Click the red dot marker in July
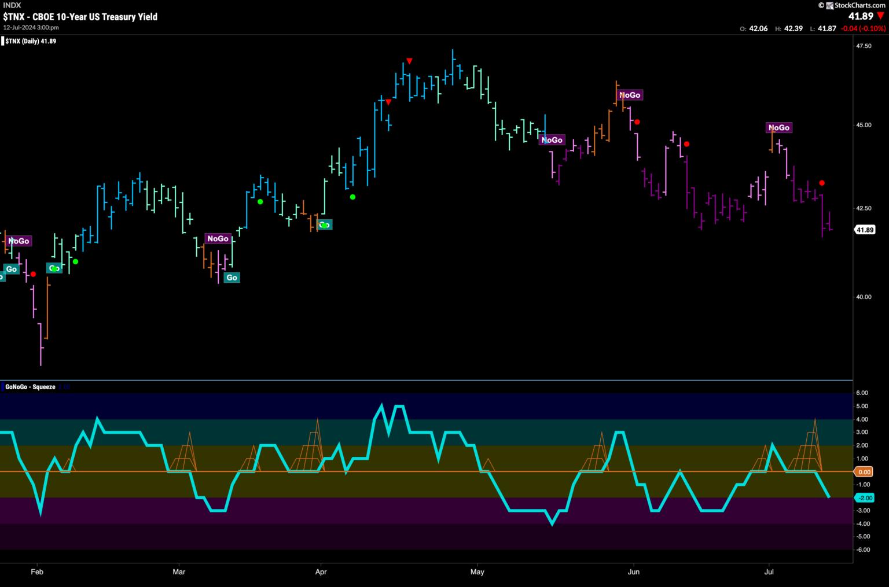 pos(822,183)
